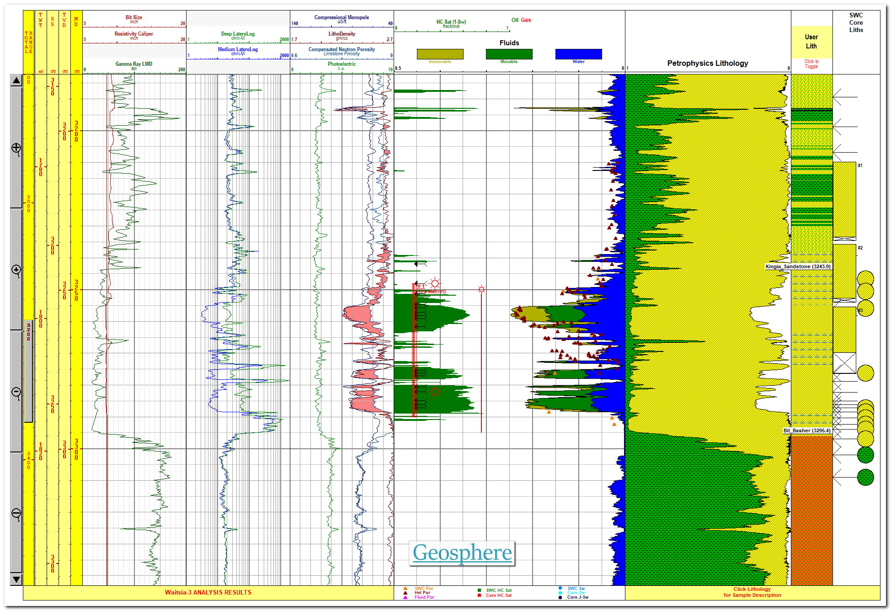Screen dimensions: 891x611
Task: Click the Water blue fluid swatch
Action: click(578, 54)
